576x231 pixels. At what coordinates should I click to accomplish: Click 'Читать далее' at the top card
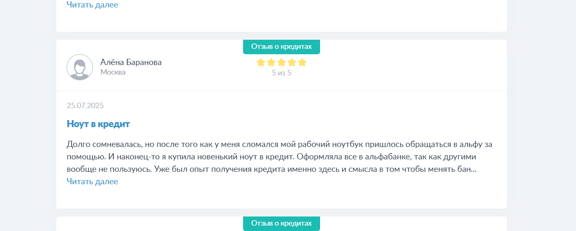click(x=92, y=5)
